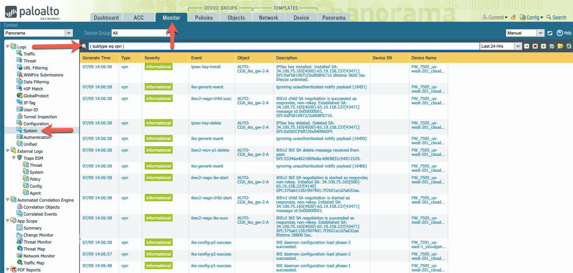Click the Apply Filter arrow icon
573x273 pixels.
tap(526, 46)
